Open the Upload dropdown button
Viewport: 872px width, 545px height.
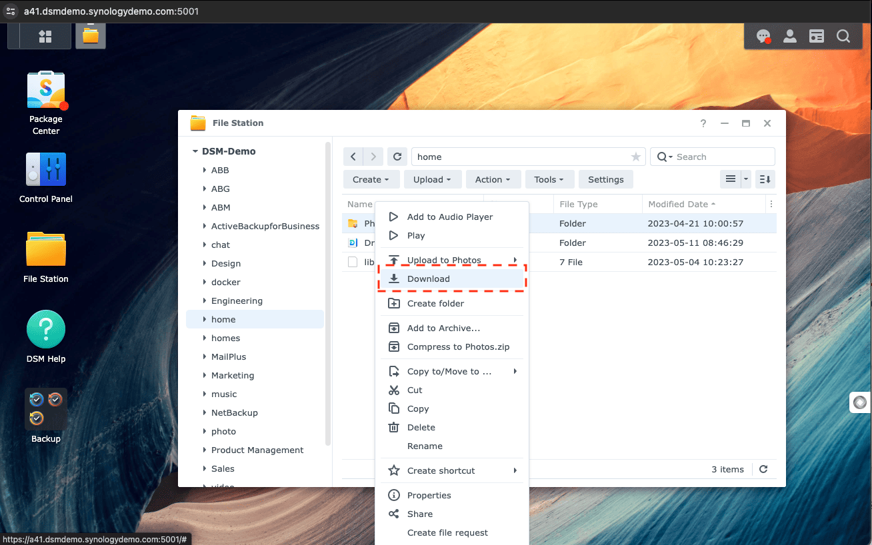pyautogui.click(x=432, y=179)
